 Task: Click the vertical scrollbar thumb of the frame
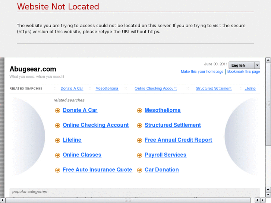(x=268, y=104)
